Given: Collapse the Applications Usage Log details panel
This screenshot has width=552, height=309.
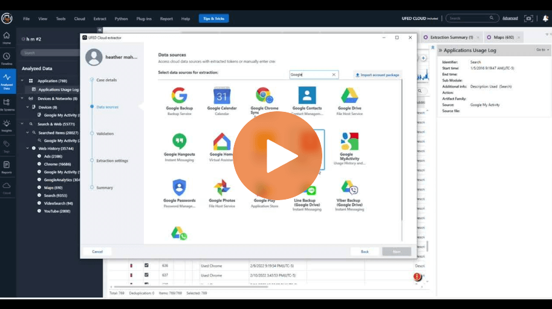Looking at the screenshot, I should click(440, 50).
